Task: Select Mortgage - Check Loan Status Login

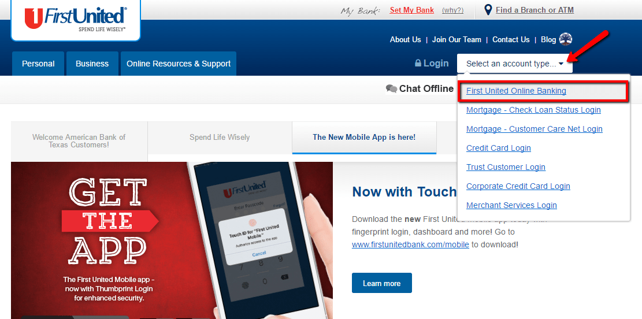Action: pyautogui.click(x=533, y=110)
